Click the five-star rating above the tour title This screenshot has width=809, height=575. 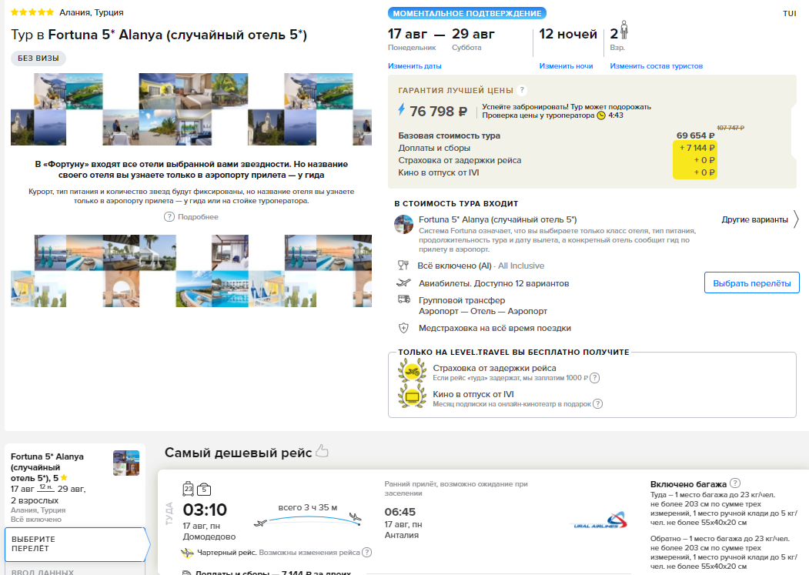point(32,12)
